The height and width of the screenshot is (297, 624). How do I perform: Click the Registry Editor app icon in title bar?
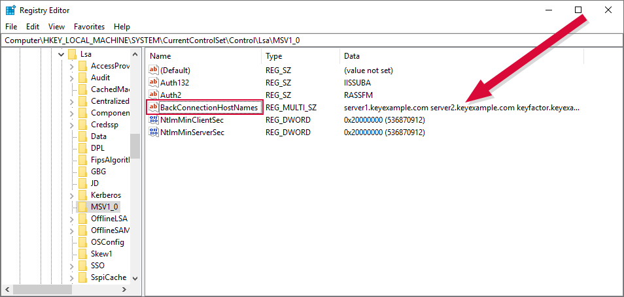point(10,10)
